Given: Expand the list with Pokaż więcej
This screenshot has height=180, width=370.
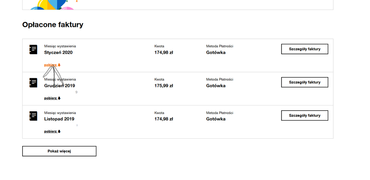Looking at the screenshot, I should coord(59,151).
